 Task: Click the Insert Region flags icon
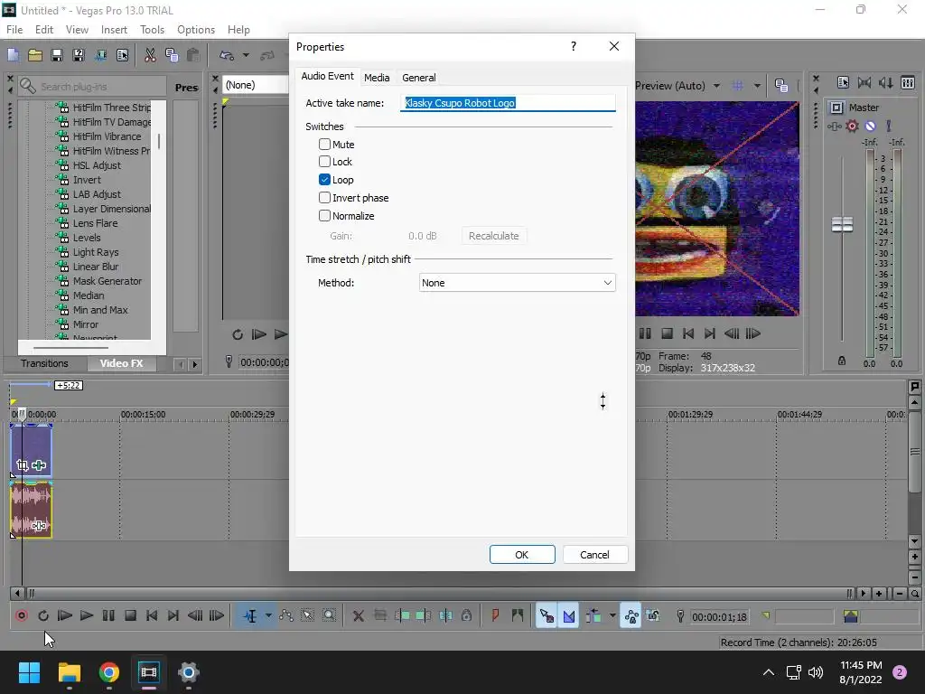coord(518,616)
